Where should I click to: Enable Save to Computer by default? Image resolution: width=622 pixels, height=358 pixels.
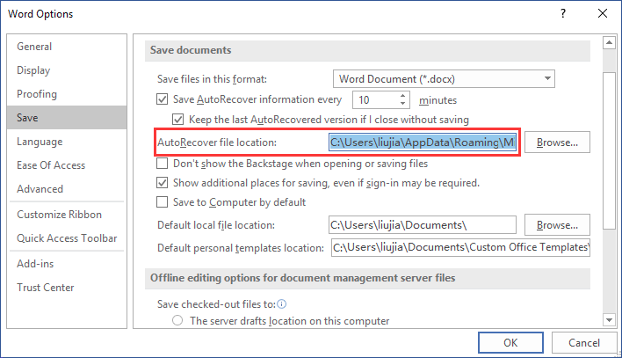(162, 202)
